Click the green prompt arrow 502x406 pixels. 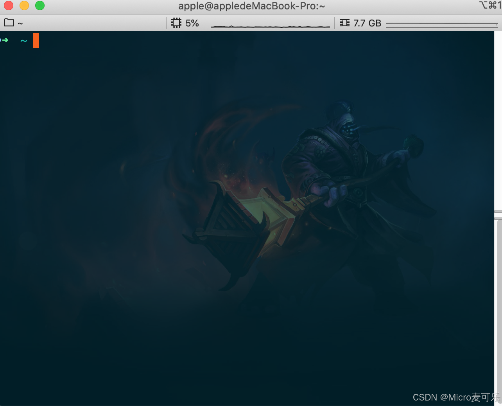(x=4, y=40)
